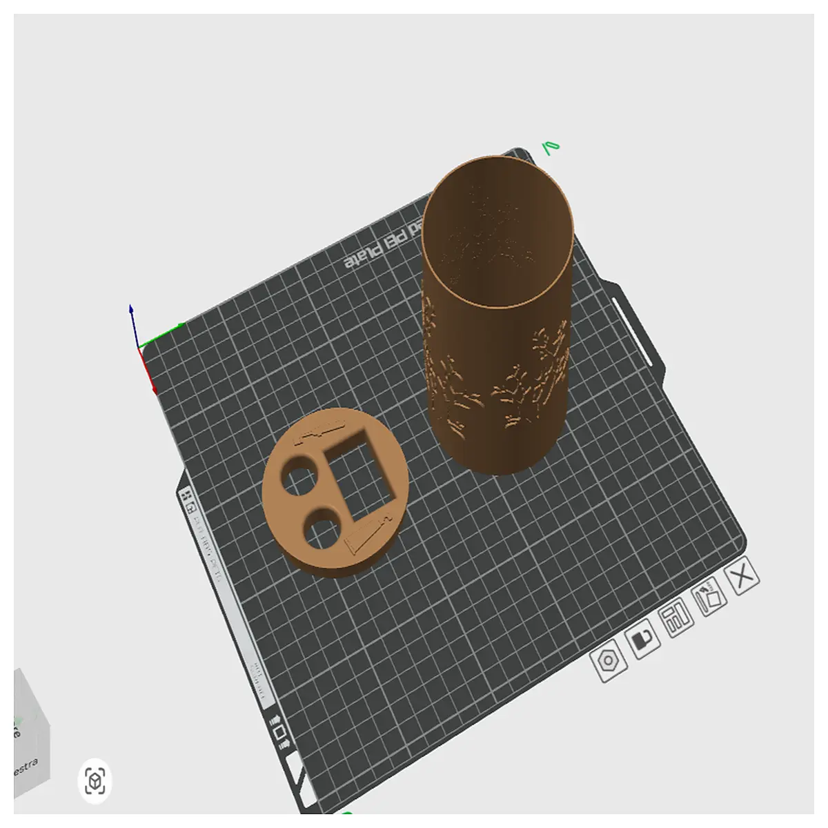Screen dimensions: 828x828
Task: Auto-orient objects on this plate
Action: point(711,597)
